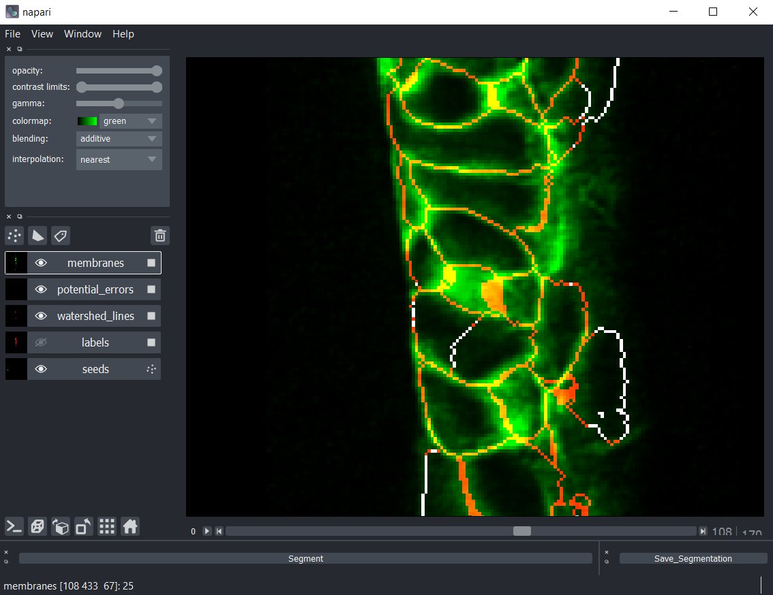Viewport: 773px width, 595px height.
Task: Change the additive blending dropdown
Action: [x=119, y=138]
